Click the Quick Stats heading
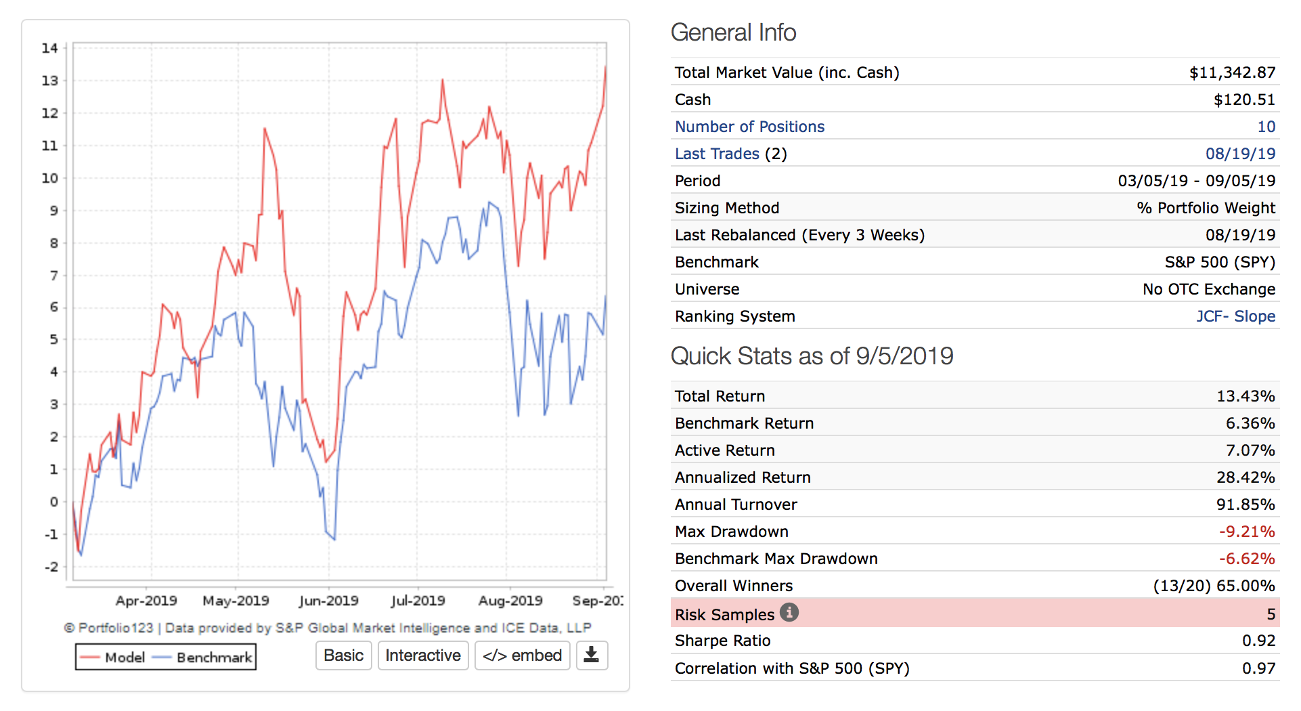Viewport: 1301px width, 711px height. coord(812,356)
